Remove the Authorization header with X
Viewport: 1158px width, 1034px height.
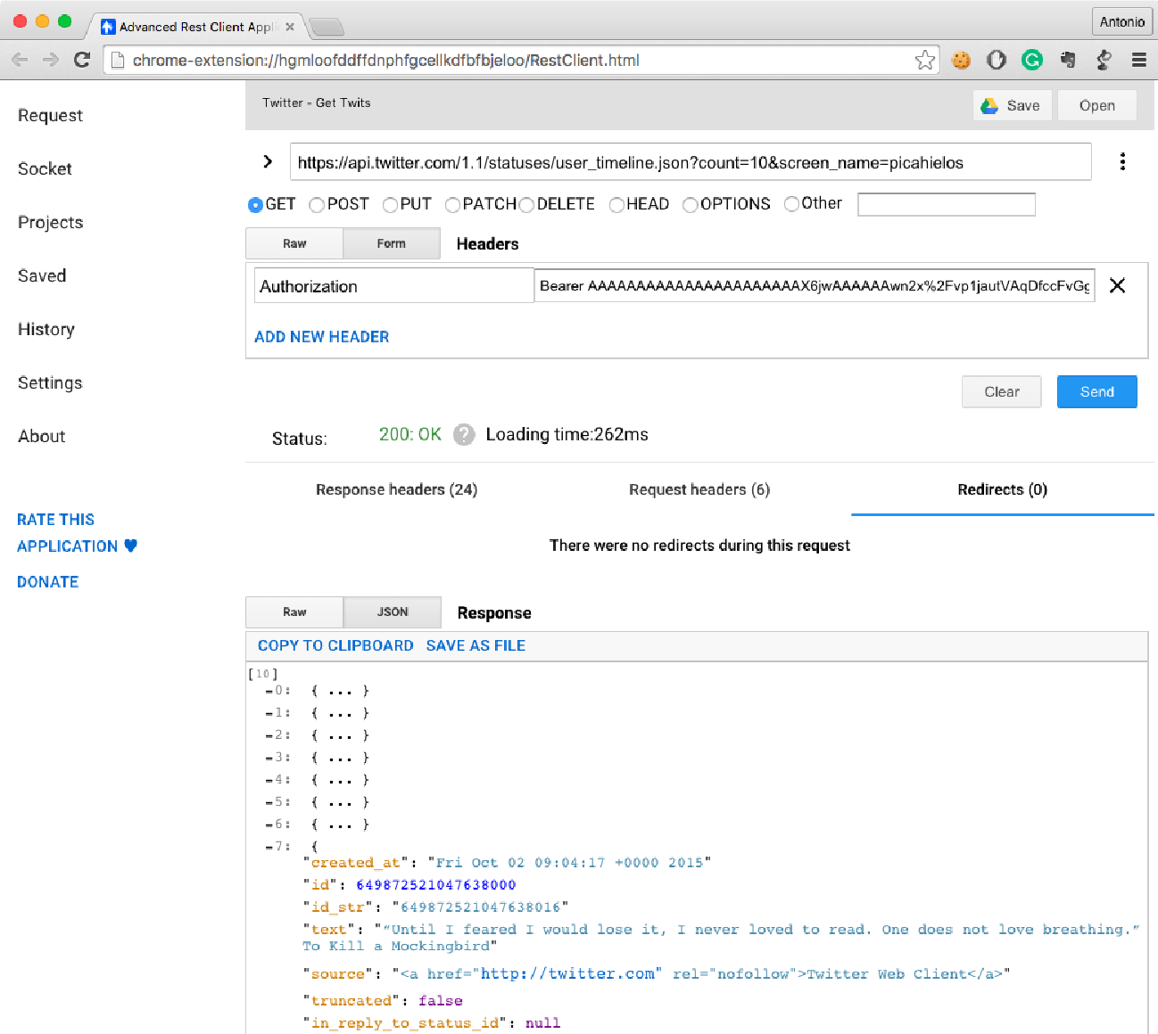click(1117, 285)
